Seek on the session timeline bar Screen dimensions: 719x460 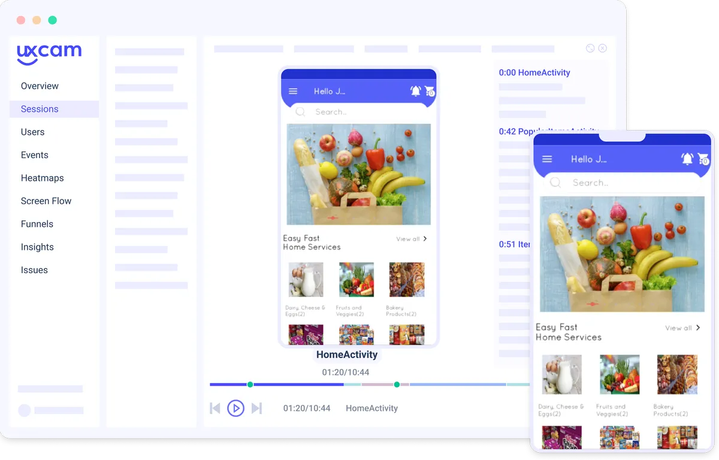coord(370,385)
